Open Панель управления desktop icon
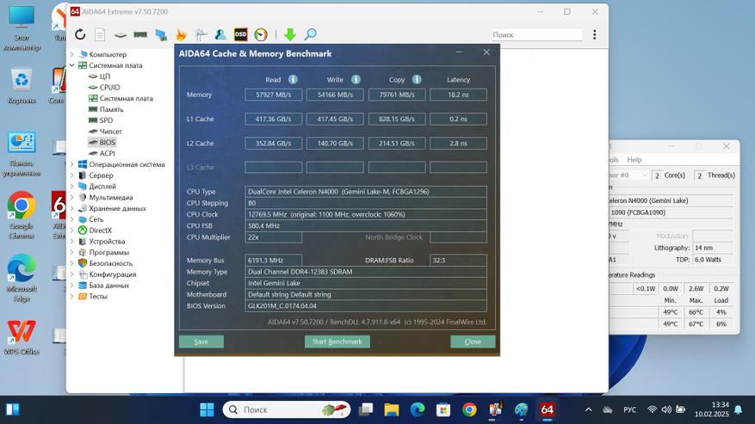Image resolution: width=755 pixels, height=424 pixels. tap(22, 155)
